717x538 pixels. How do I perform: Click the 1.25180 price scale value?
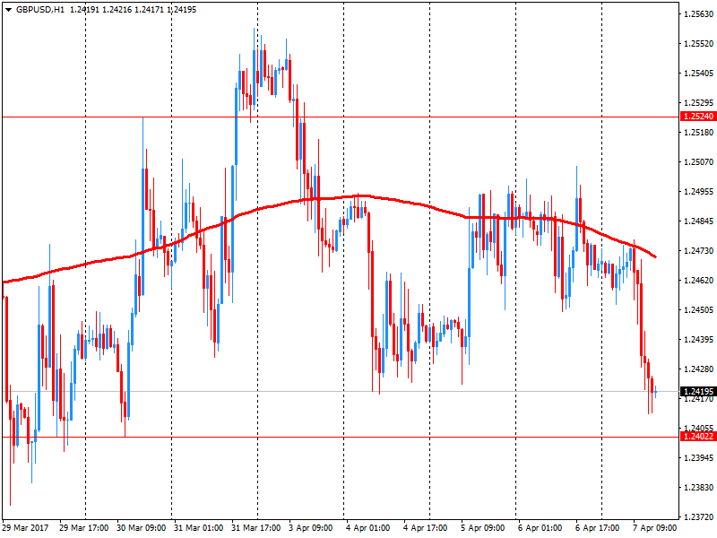[698, 133]
